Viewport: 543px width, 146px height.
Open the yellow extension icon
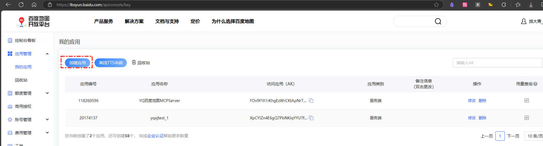pos(491,5)
